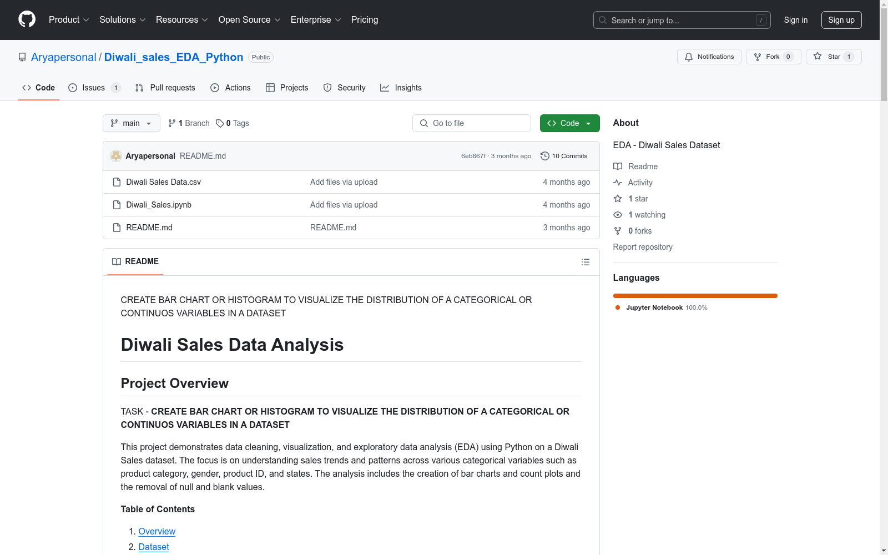888x555 pixels.
Task: Open commit message for Diwali Sales Data.csv
Action: [344, 182]
